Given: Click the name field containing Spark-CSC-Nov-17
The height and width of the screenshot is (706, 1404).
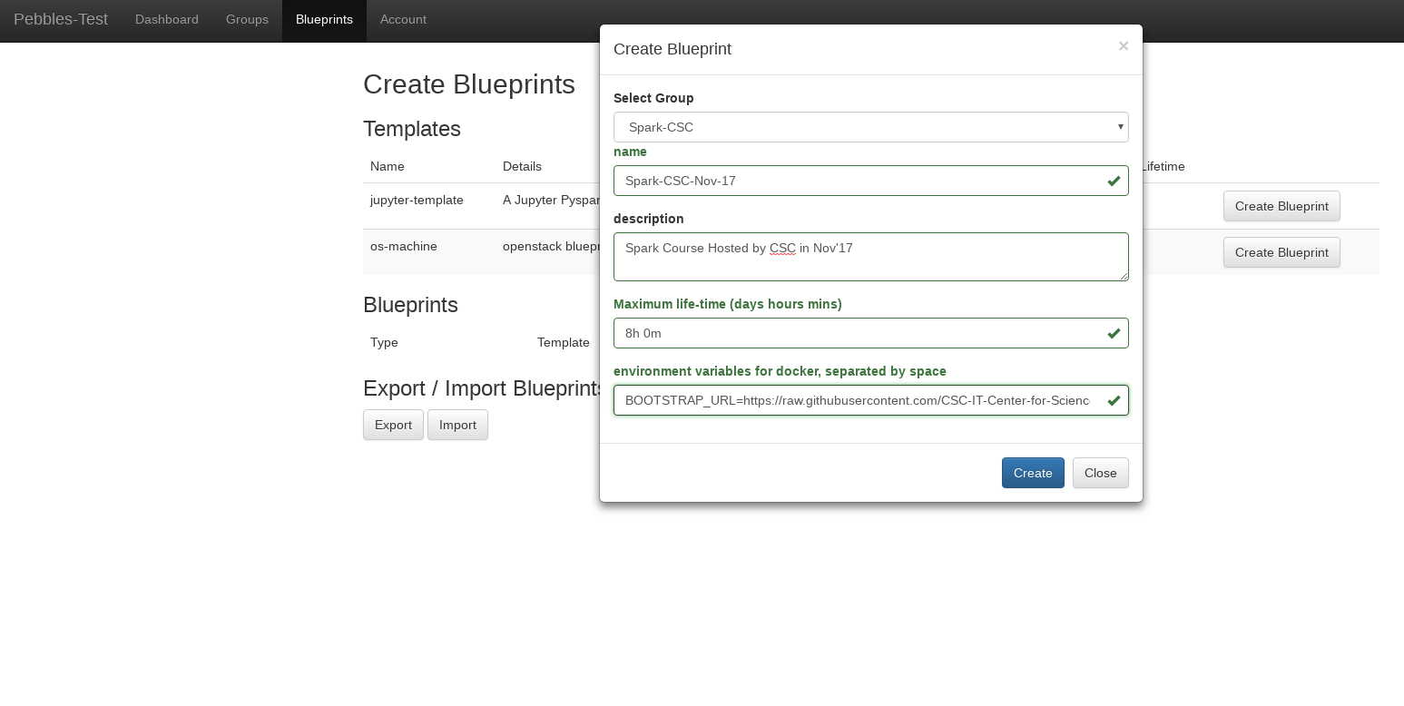Looking at the screenshot, I should pos(871,181).
